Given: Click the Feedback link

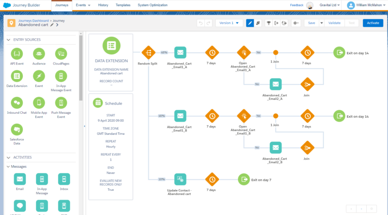Looking at the screenshot, I should pos(297,5).
